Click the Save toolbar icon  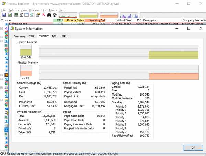pyautogui.click(x=4, y=15)
